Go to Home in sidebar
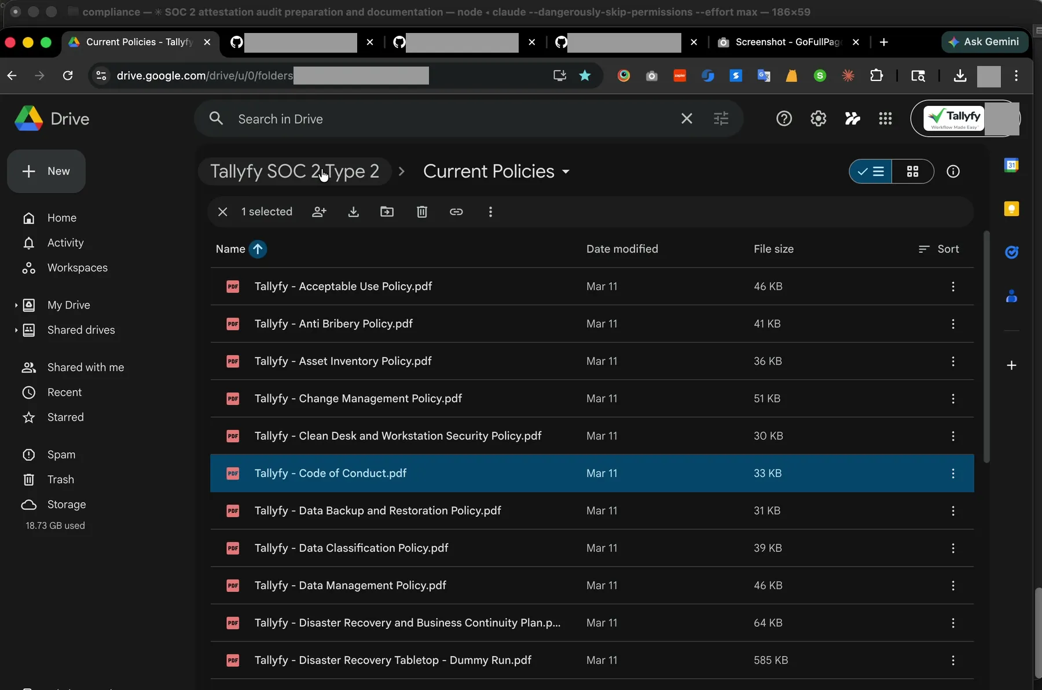Viewport: 1042px width, 690px height. pos(61,218)
